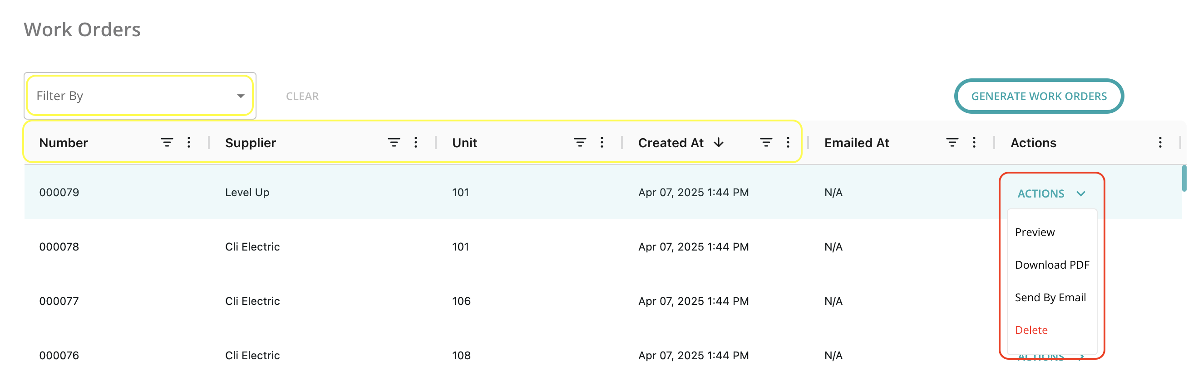Image resolution: width=1203 pixels, height=386 pixels.
Task: Click Cli Electric in row 000078
Action: (253, 247)
